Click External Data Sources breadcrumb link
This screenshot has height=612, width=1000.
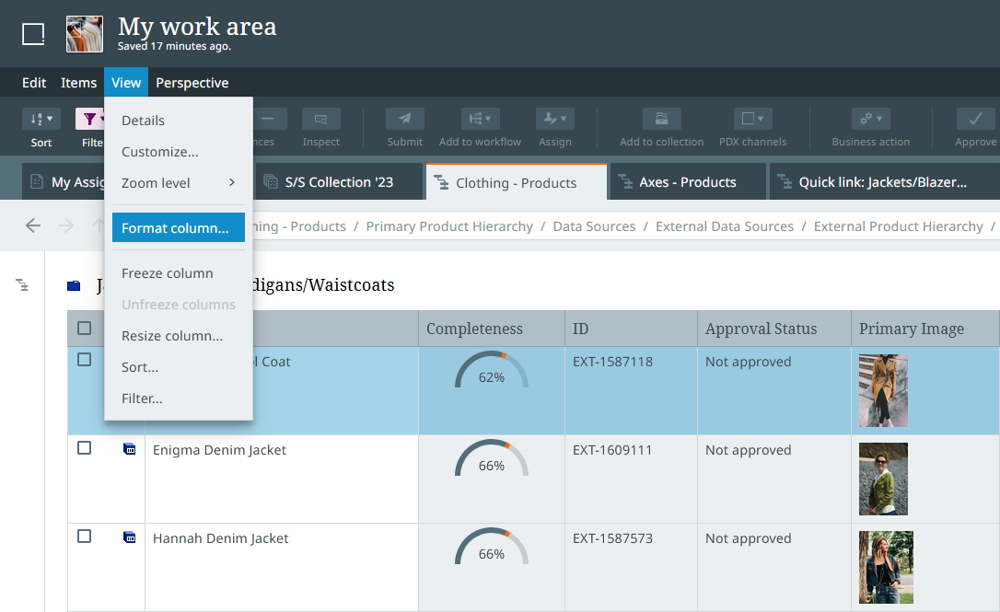click(724, 226)
